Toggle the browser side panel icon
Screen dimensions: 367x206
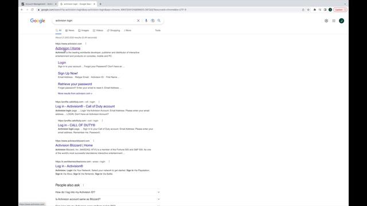[325, 10]
